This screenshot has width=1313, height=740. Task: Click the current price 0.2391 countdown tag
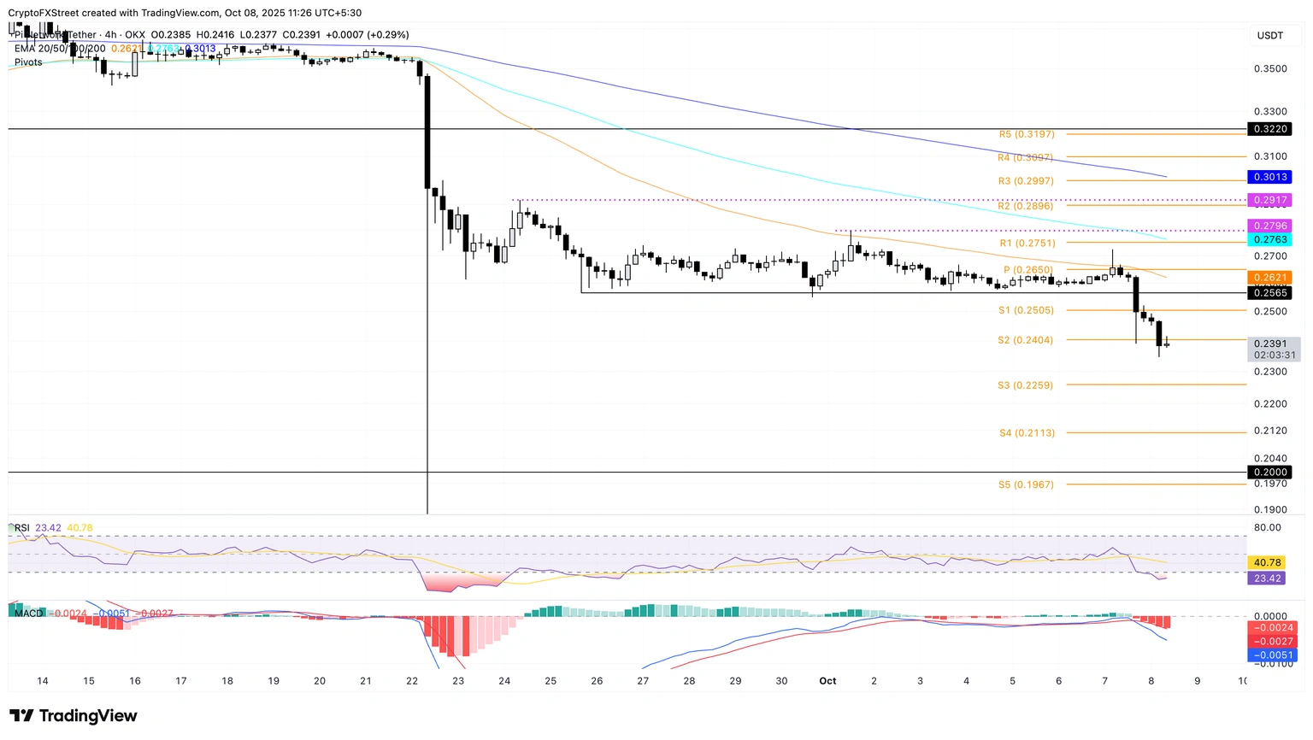pyautogui.click(x=1274, y=349)
